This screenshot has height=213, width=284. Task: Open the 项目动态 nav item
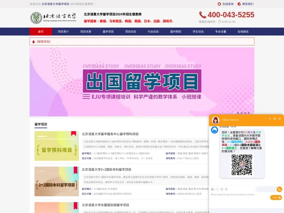click(x=131, y=32)
